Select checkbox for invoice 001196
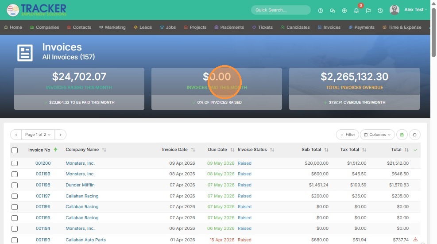This screenshot has width=437, height=244. pos(15,207)
